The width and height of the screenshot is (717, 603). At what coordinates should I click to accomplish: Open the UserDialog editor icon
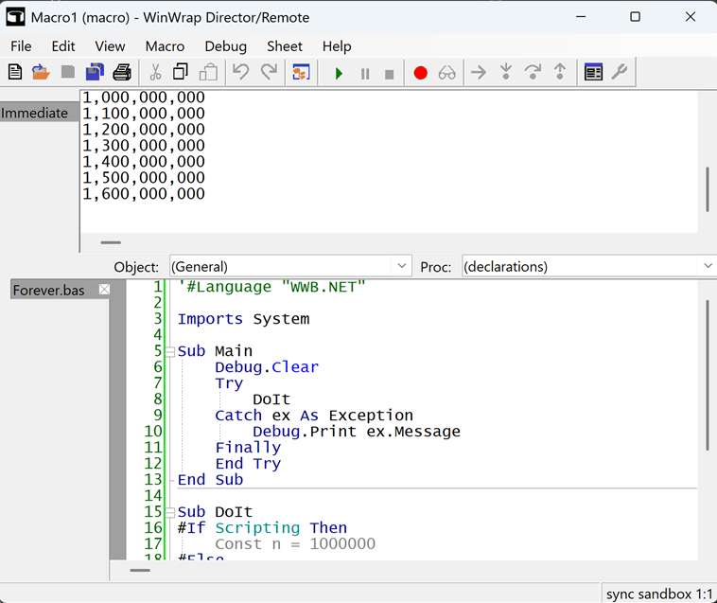point(301,72)
